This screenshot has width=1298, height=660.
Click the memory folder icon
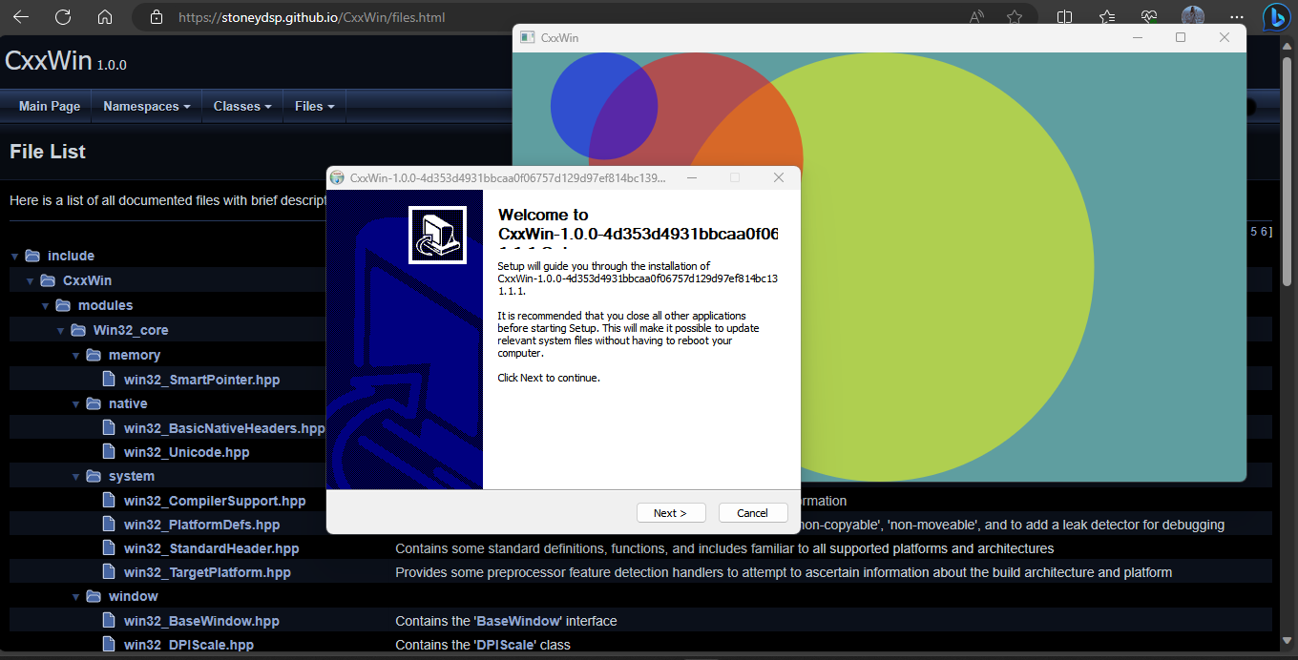[94, 355]
